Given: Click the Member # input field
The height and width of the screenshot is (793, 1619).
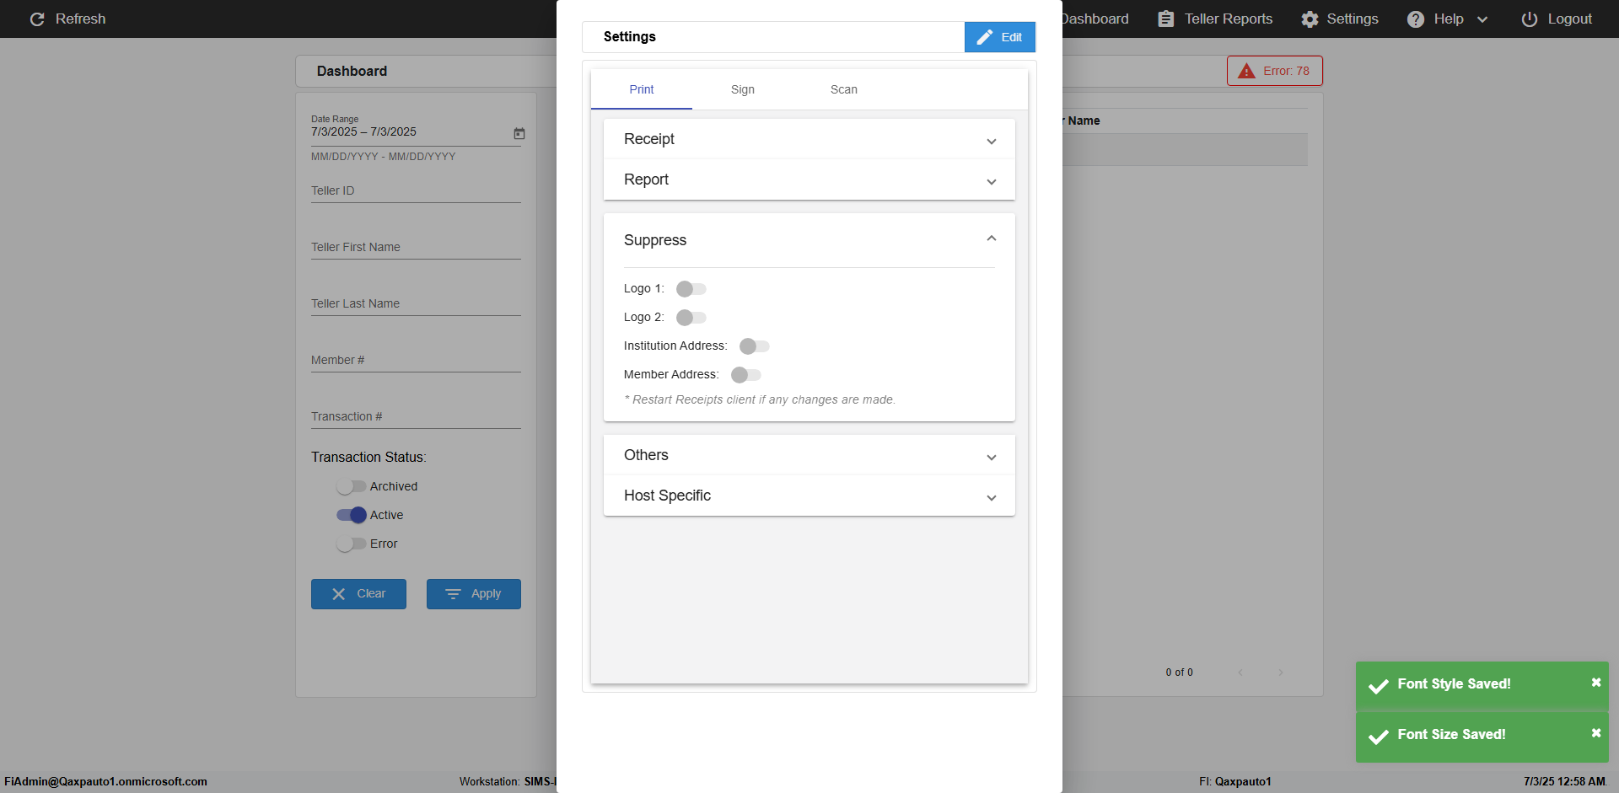Looking at the screenshot, I should point(416,360).
